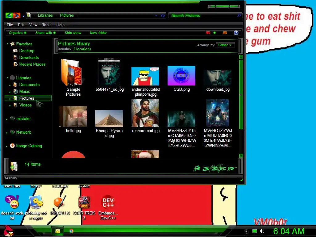Viewport: 316px width, 237px height.
Task: Select Favorites in the navigation pane
Action: click(x=24, y=44)
